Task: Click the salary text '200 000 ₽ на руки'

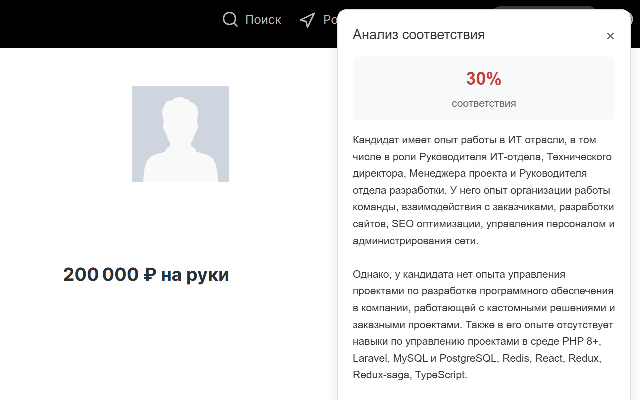Action: 146,274
